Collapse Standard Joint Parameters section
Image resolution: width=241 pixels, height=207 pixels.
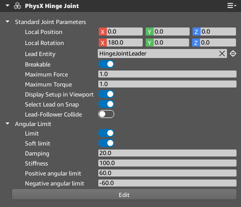click(7, 21)
